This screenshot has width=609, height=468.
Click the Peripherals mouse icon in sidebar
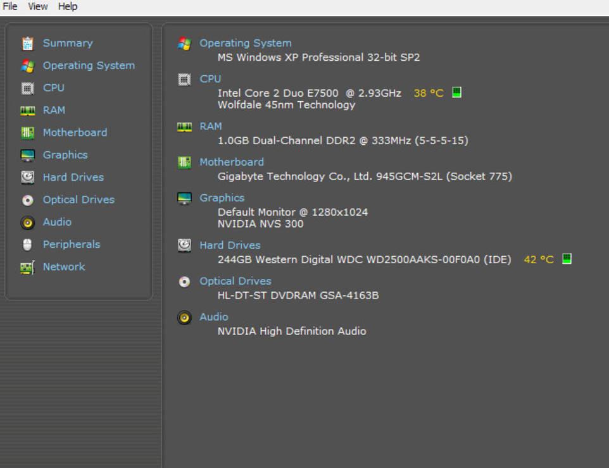[27, 245]
